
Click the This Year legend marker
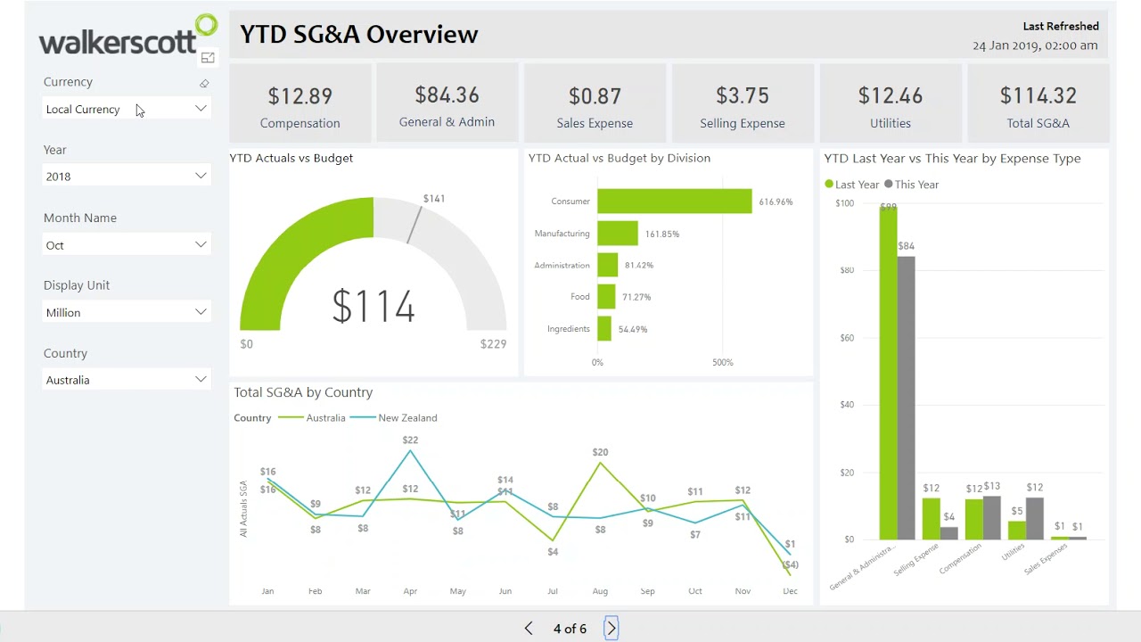888,185
